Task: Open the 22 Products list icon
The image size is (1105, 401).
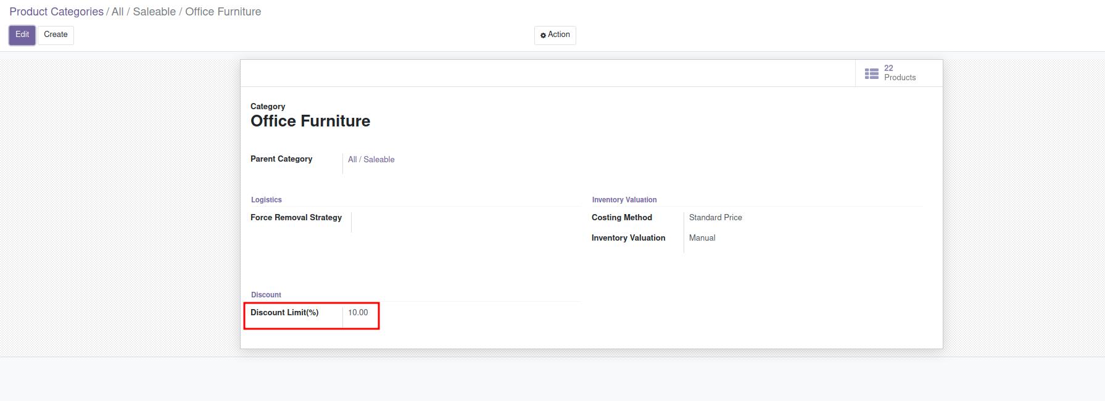Action: [x=871, y=73]
